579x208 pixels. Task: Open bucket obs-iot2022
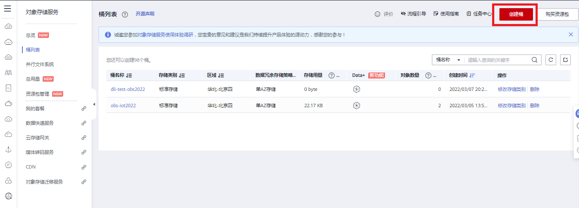click(123, 106)
